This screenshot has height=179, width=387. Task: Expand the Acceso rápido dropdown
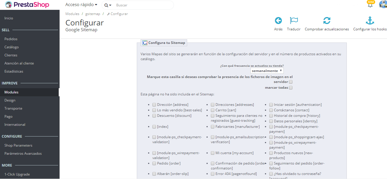click(81, 5)
